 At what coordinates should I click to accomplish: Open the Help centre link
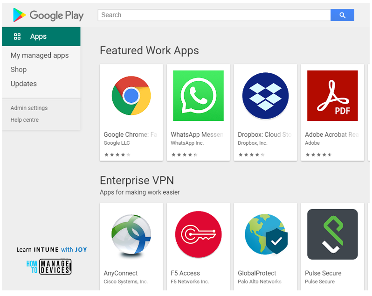[24, 120]
